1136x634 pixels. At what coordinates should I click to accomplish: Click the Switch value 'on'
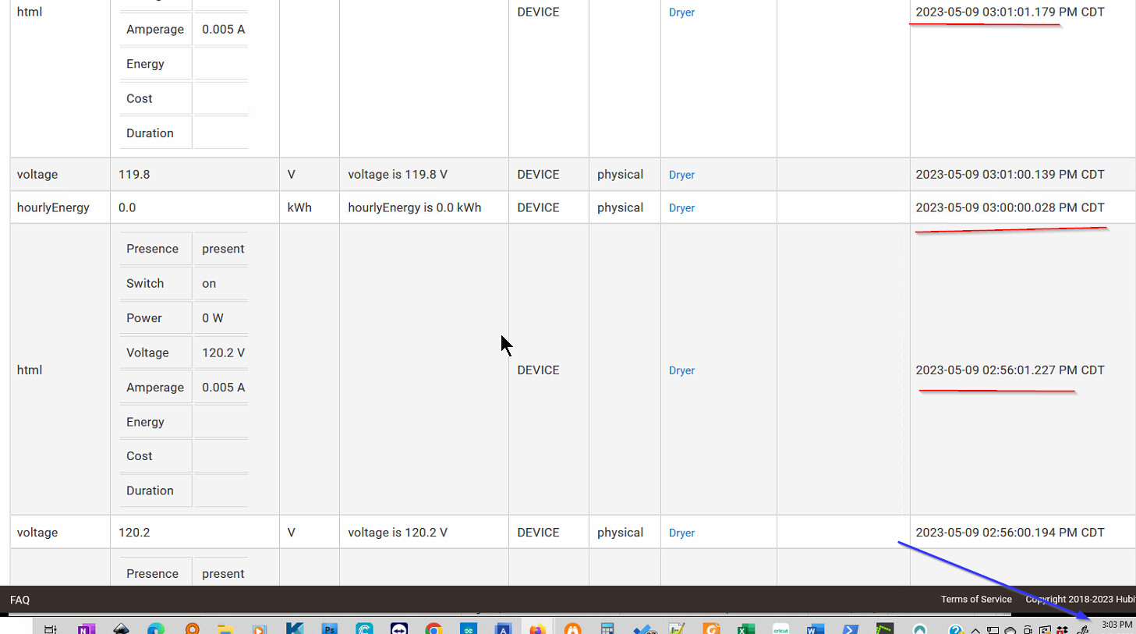pos(209,284)
